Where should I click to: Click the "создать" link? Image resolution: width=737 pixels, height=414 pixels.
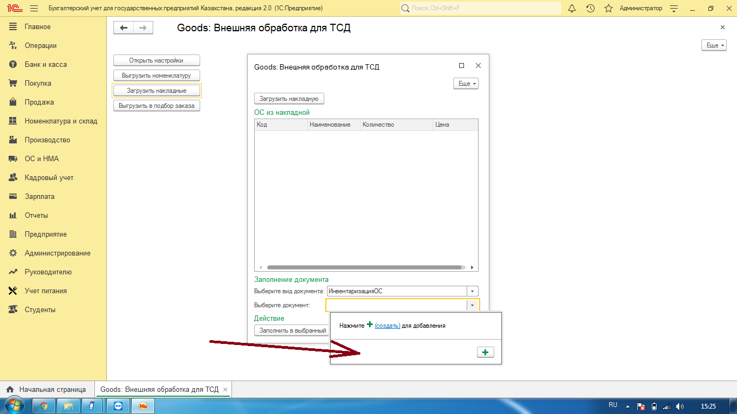[387, 326]
